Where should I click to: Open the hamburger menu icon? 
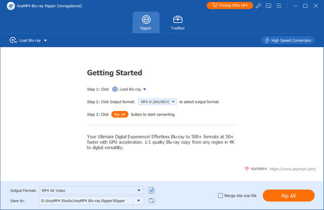(279, 6)
